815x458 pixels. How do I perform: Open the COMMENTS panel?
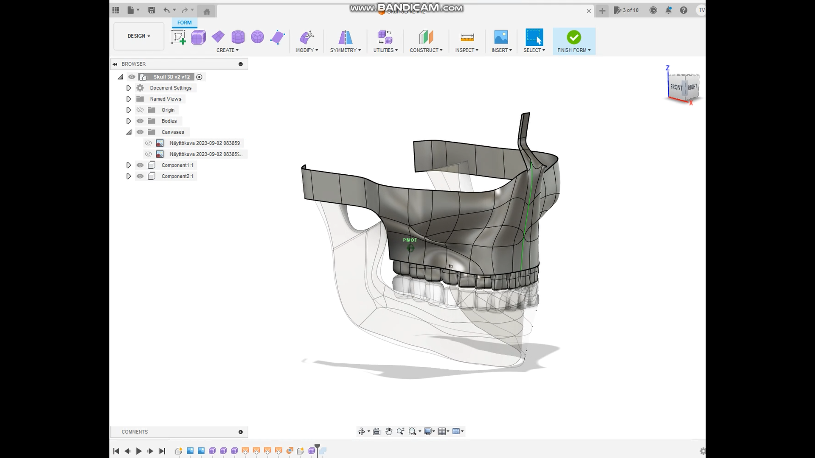click(135, 432)
